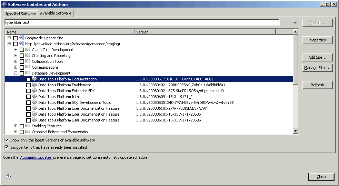Click the Collaboration Tools category icon
339x186 pixels.
click(28, 61)
